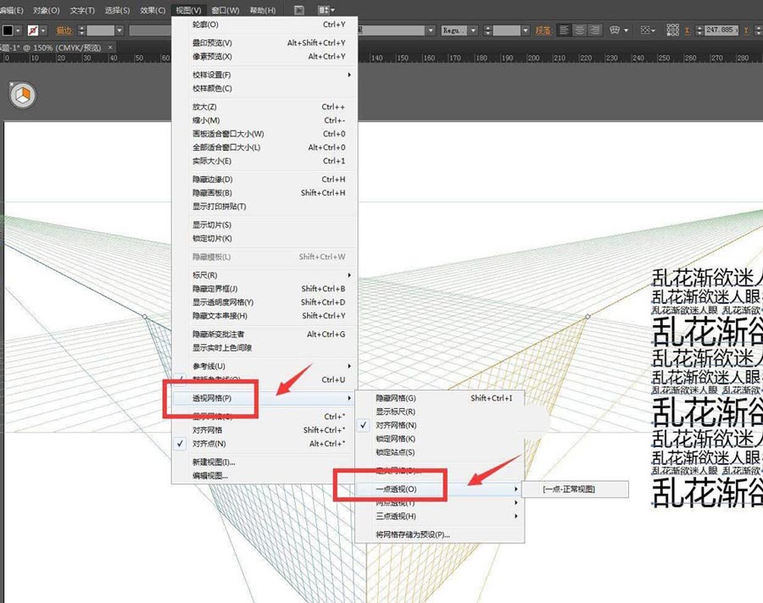
Task: Open the 窗口 menu
Action: point(223,9)
